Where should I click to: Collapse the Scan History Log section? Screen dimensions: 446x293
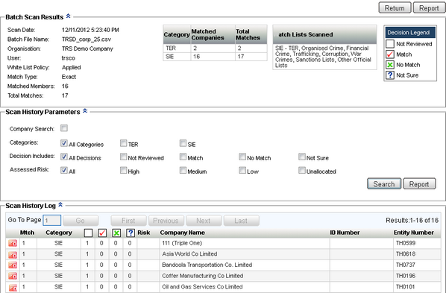pos(60,204)
